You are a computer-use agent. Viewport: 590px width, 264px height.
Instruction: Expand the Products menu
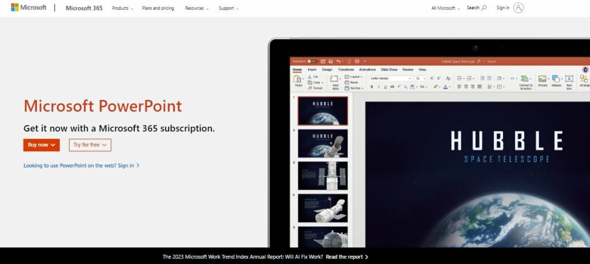tap(123, 8)
